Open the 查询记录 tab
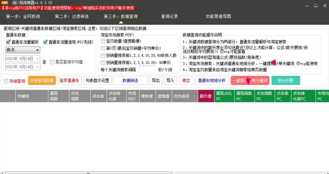The height and width of the screenshot is (174, 329). [169, 17]
